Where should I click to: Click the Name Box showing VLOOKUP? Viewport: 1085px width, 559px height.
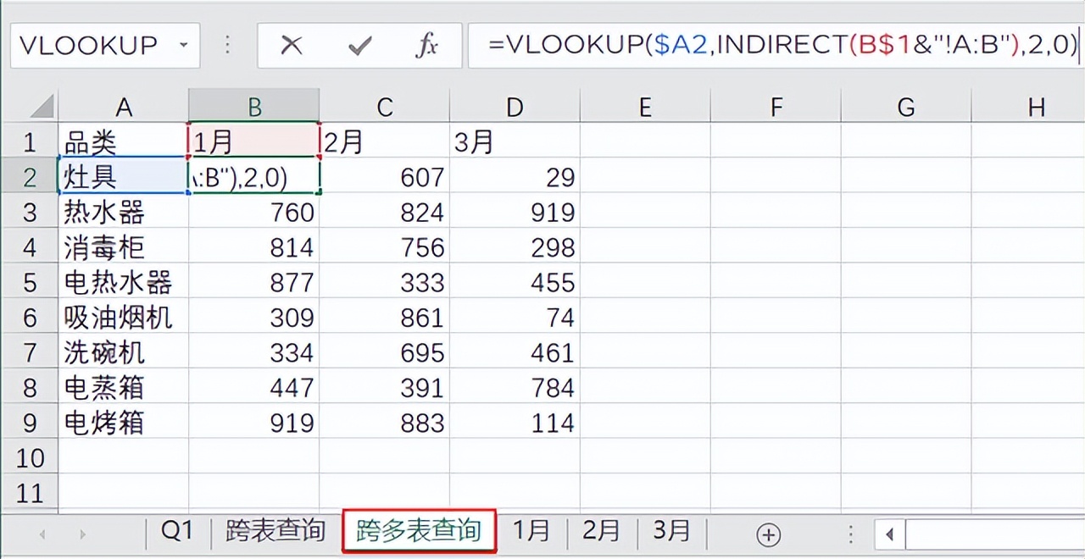[105, 45]
